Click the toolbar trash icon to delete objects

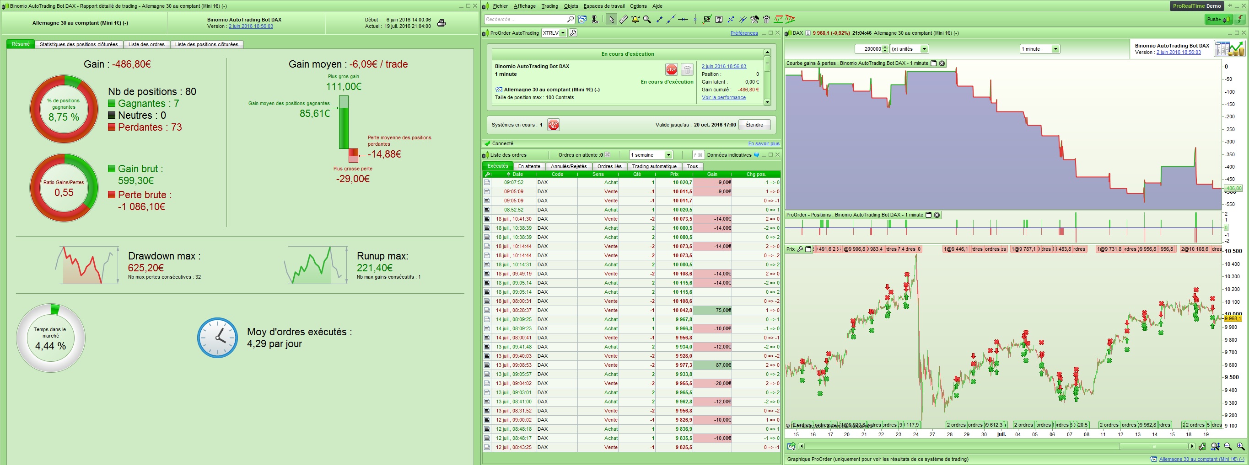(x=766, y=19)
